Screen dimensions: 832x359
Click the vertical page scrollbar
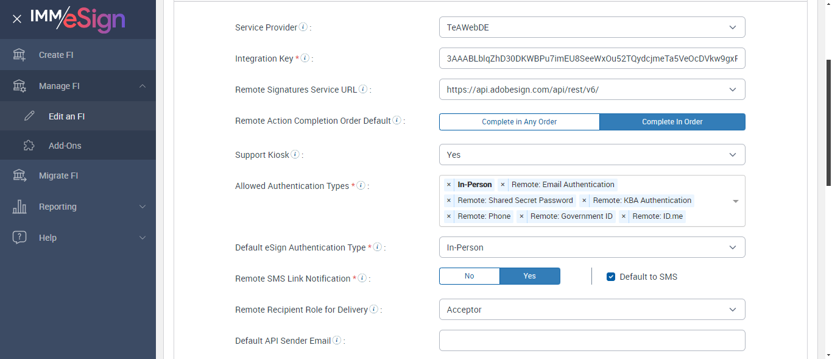coord(828,122)
